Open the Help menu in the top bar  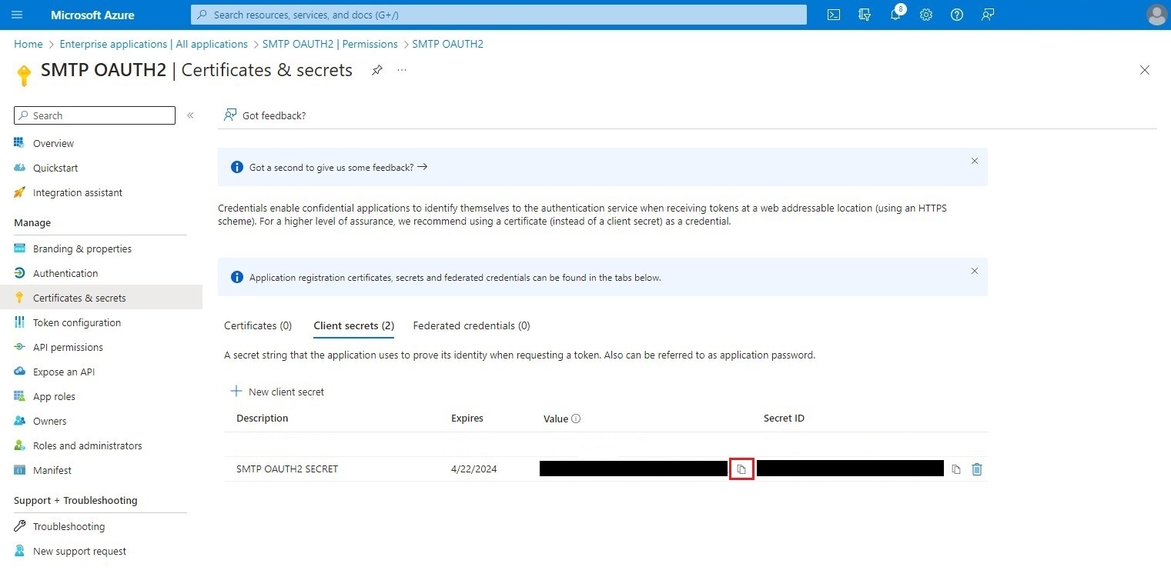pyautogui.click(x=956, y=15)
